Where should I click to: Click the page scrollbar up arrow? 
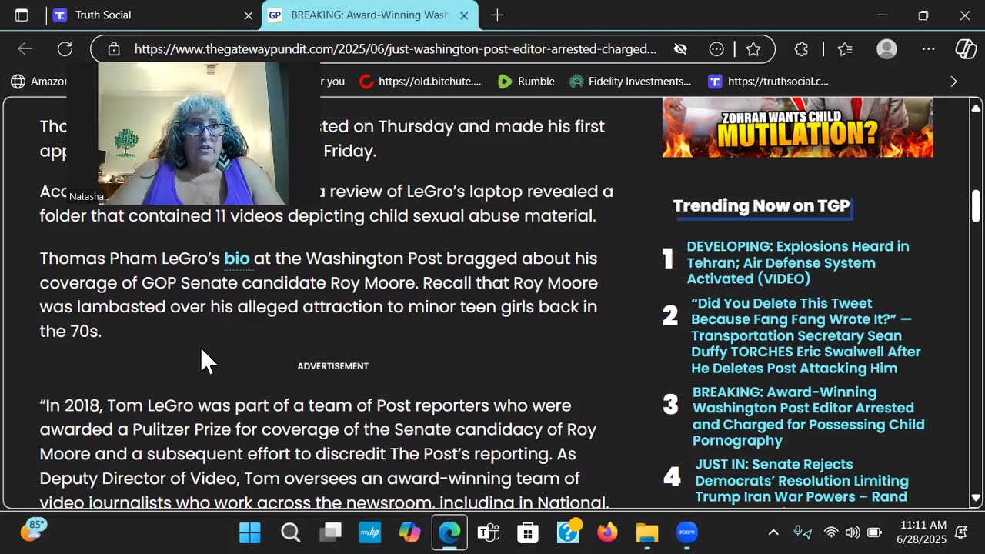click(x=976, y=108)
